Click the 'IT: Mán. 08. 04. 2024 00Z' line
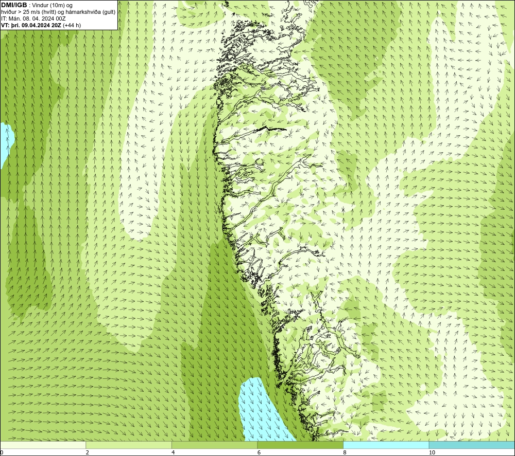Viewport: 515px width, 456px height. click(x=33, y=19)
